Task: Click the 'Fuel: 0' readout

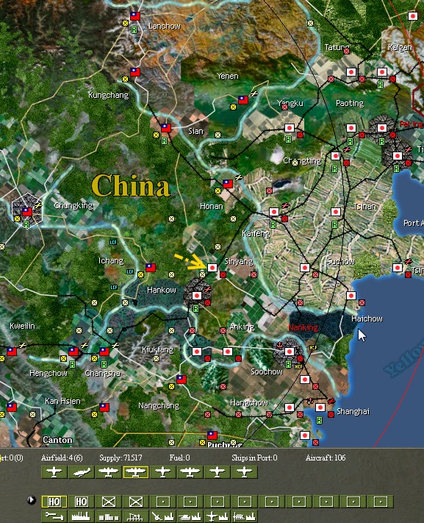Action: pyautogui.click(x=179, y=458)
